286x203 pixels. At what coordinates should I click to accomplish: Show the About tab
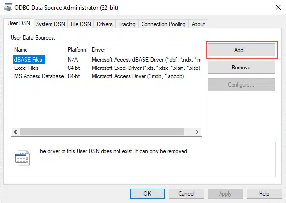tap(198, 24)
